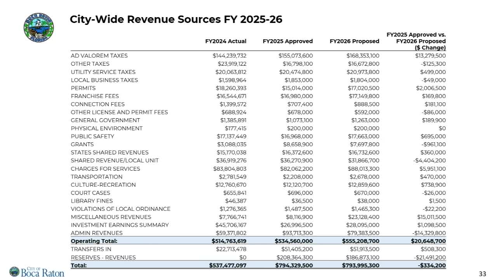497x280 pixels.
Task: Select the Admin Revenues change -$14,329,800
Action: tap(429, 233)
